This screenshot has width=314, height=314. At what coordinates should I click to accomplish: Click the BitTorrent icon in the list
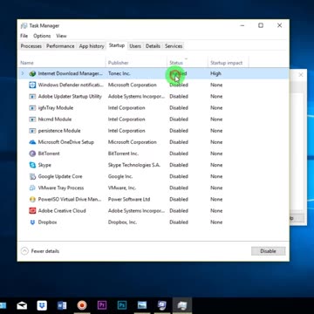32,154
